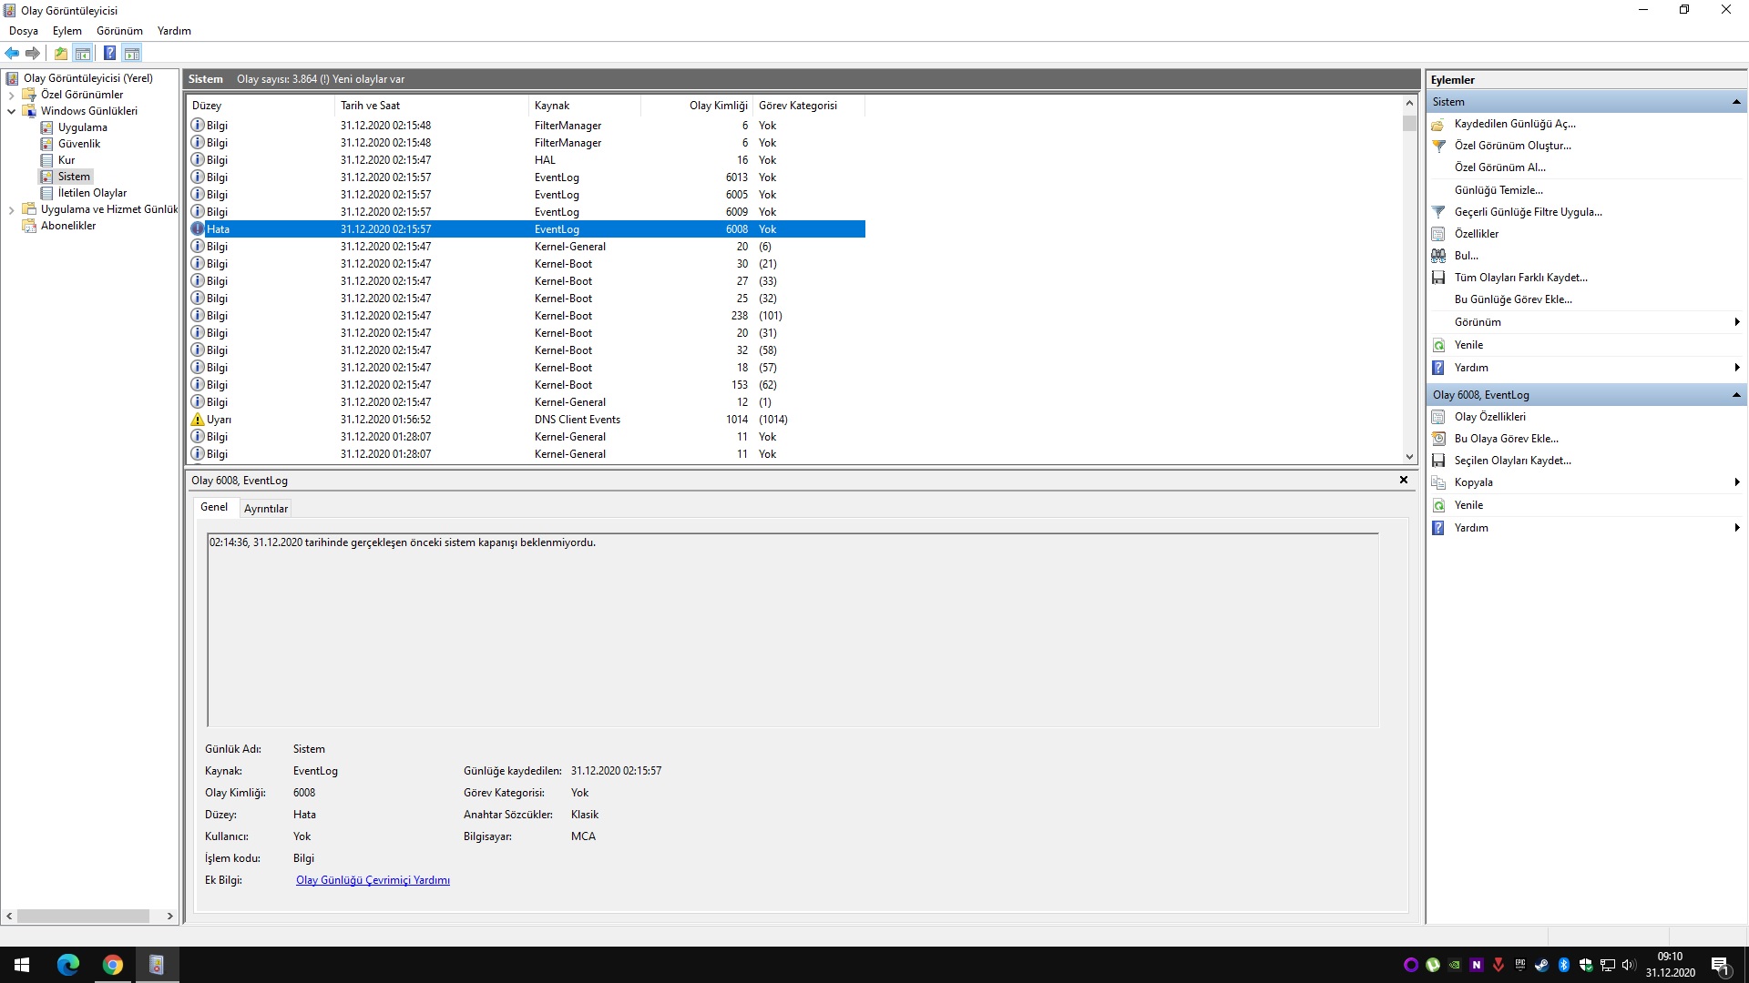Image resolution: width=1749 pixels, height=983 pixels.
Task: Open Olay Özellikleri in actions pane
Action: (x=1489, y=417)
